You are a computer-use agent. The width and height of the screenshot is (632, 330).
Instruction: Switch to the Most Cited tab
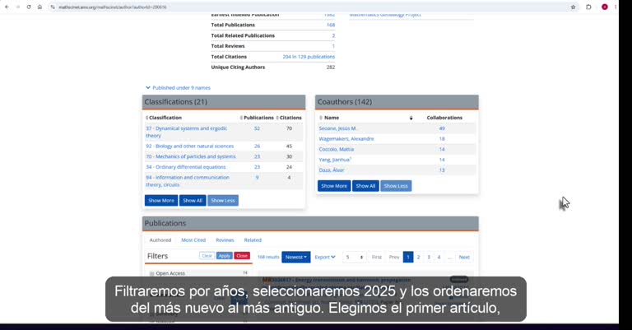tap(193, 239)
